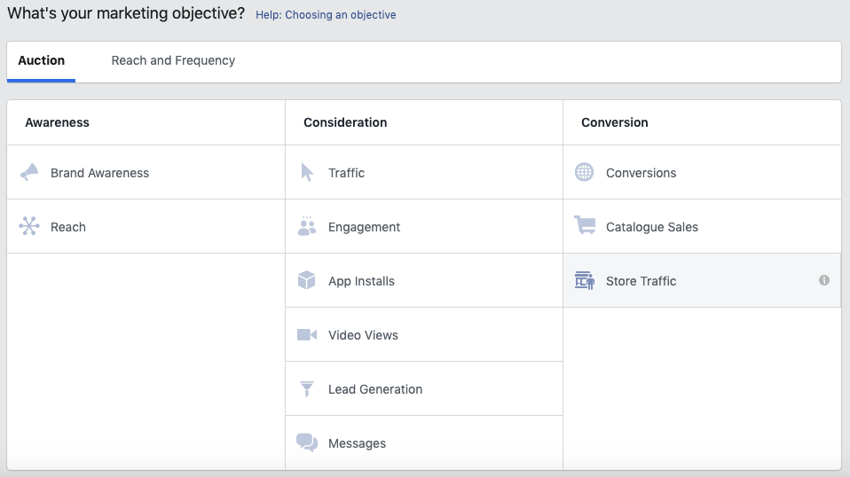This screenshot has width=850, height=477.
Task: Switch to the Reach and Frequency tab
Action: (x=173, y=60)
